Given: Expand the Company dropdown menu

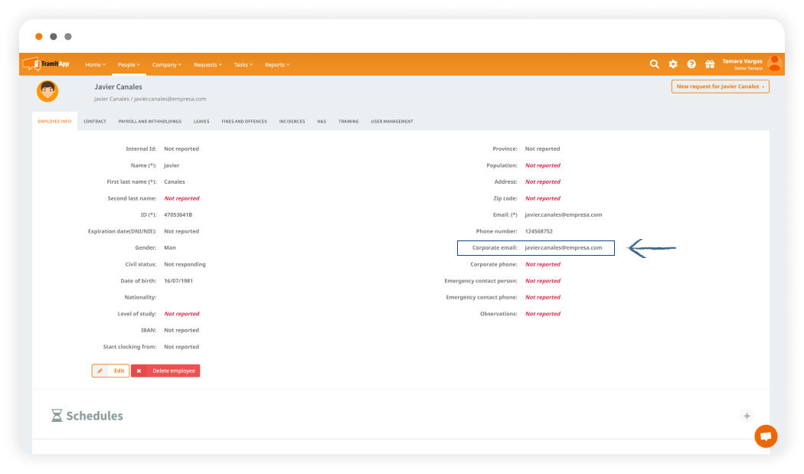Looking at the screenshot, I should coord(166,65).
